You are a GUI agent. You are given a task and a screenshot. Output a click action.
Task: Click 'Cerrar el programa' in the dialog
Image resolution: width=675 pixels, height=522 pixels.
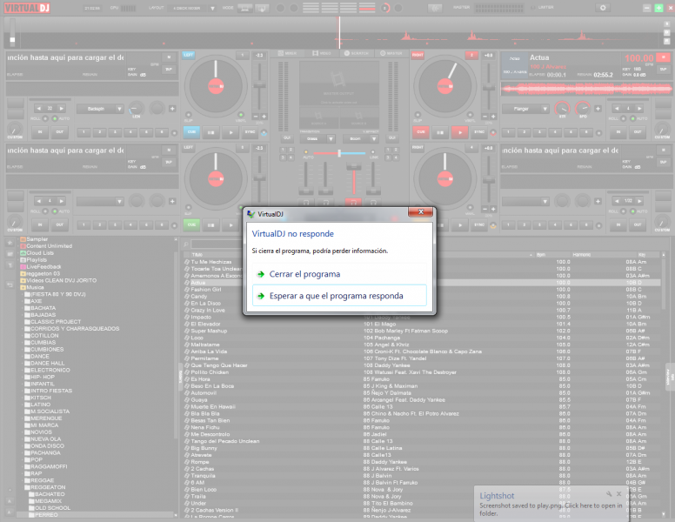pyautogui.click(x=339, y=274)
